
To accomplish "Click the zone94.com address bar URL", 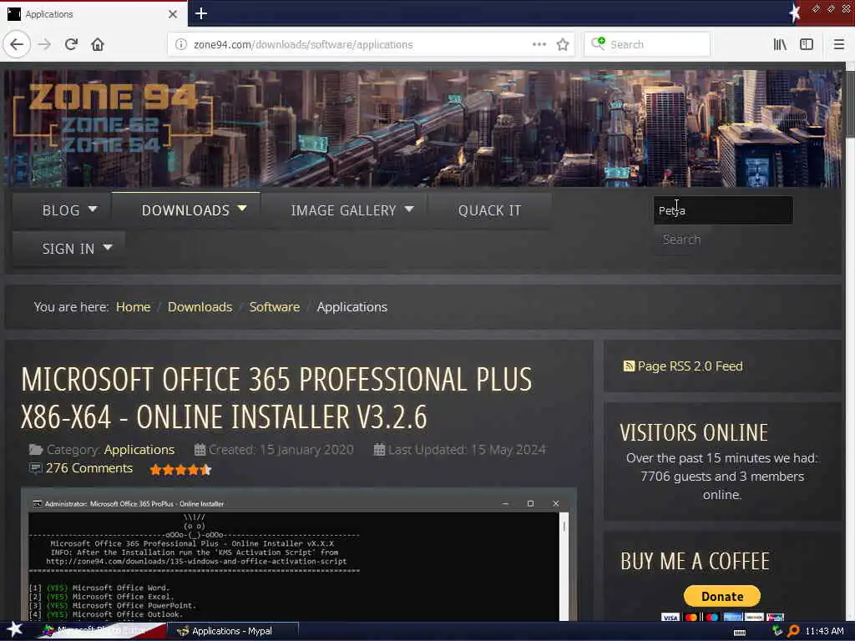I will [x=303, y=45].
